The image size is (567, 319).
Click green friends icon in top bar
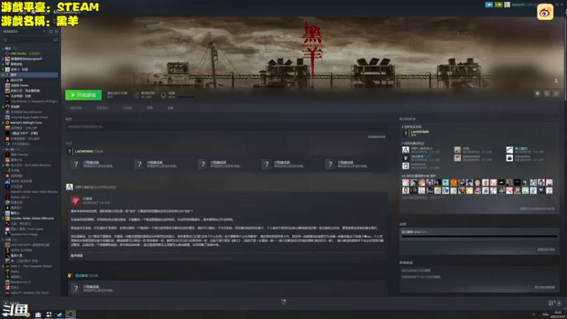coord(498,5)
